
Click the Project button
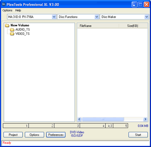coord(13,135)
